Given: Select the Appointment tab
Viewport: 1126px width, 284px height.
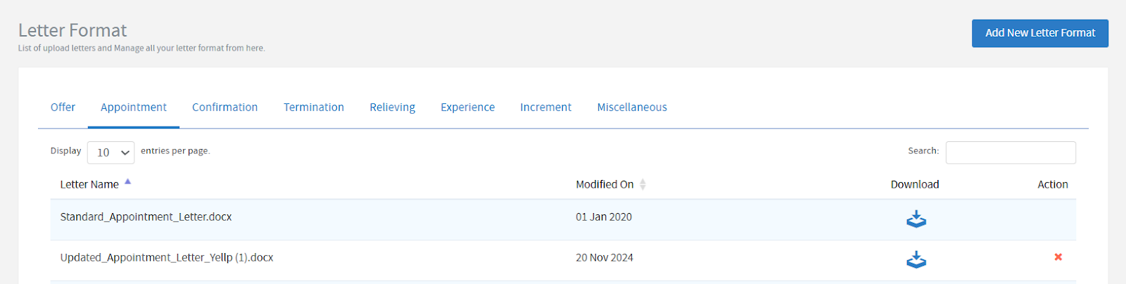Looking at the screenshot, I should (x=134, y=108).
